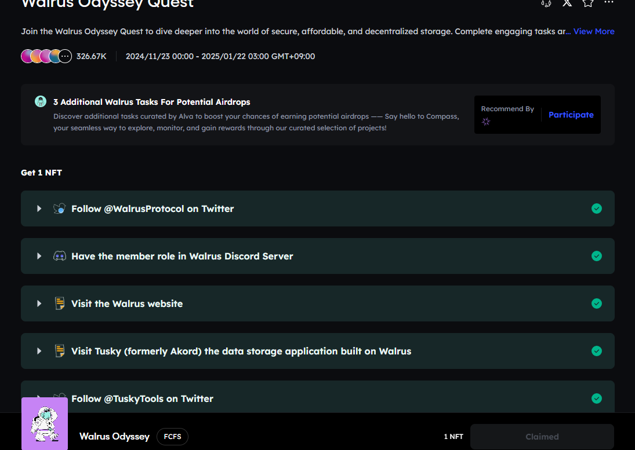Open the participant list via the ellipsis avatar
The height and width of the screenshot is (450, 635).
pos(65,56)
